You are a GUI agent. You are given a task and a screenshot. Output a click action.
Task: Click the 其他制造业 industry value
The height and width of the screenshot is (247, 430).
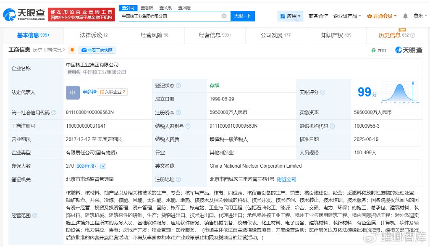pyautogui.click(x=222, y=152)
